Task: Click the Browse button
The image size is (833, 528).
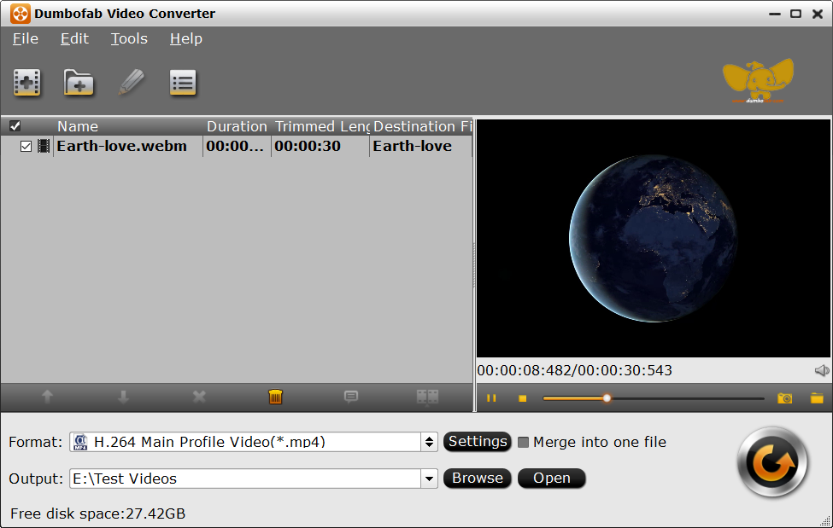Action: [478, 479]
